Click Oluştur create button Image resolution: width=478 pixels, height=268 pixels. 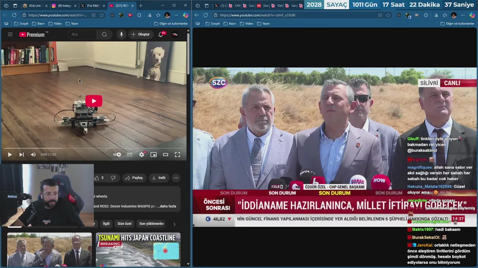(140, 34)
